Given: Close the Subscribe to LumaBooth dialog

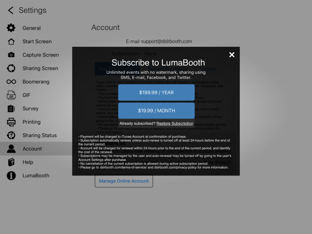Looking at the screenshot, I should pyautogui.click(x=232, y=55).
